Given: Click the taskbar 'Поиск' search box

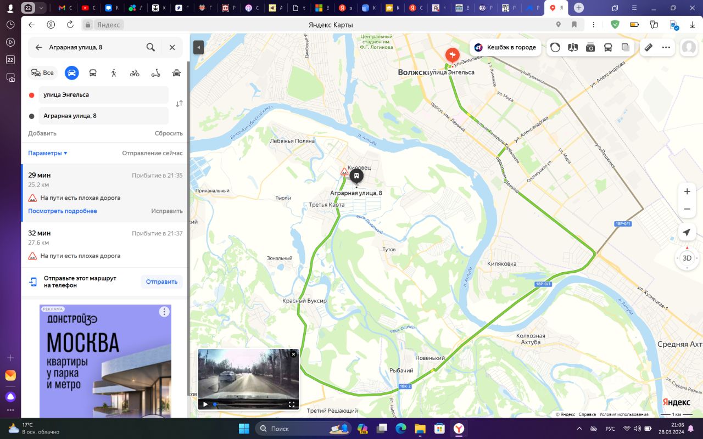Looking at the screenshot, I should tap(304, 428).
